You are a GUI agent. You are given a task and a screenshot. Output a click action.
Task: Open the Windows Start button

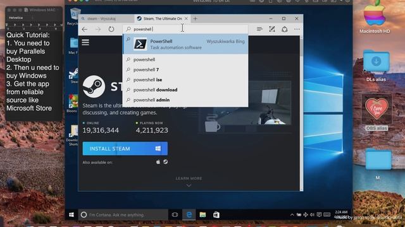click(72, 214)
